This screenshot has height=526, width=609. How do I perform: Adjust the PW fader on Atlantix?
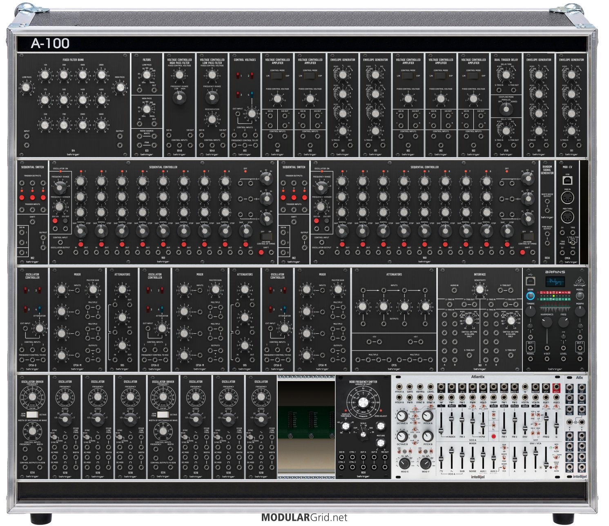click(x=483, y=425)
